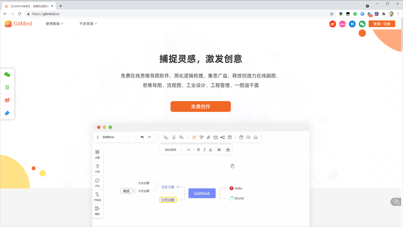403x227 pixels.
Task: Click the Douban icon in the left share sidebar
Action: pos(7,87)
